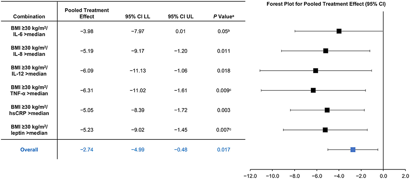Click the hsCRP row black square marker

point(327,110)
